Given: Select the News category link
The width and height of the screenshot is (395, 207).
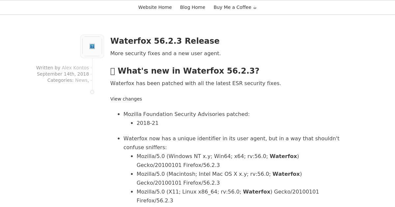Looking at the screenshot, I should coord(81,80).
